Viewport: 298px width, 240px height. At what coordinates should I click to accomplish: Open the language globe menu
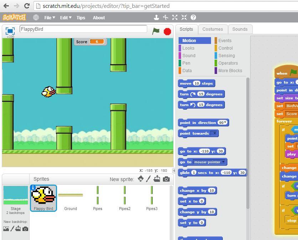pyautogui.click(x=36, y=17)
